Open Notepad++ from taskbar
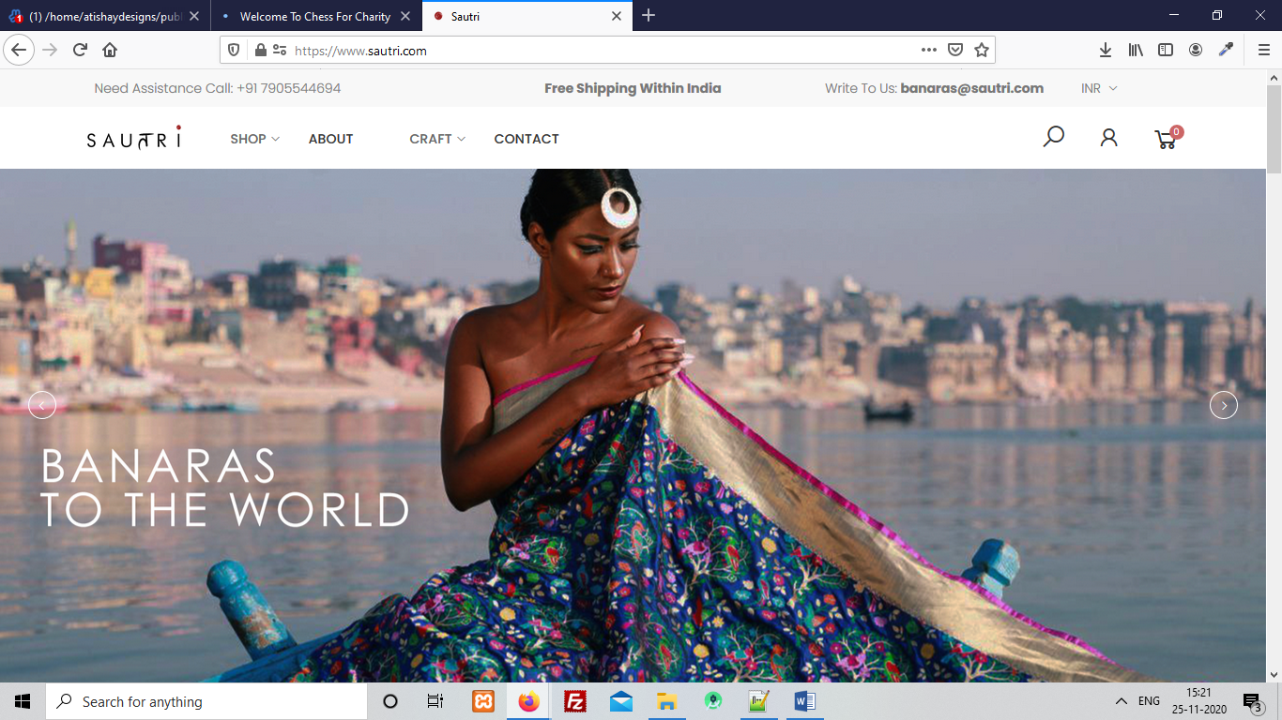The image size is (1282, 720). 758,701
